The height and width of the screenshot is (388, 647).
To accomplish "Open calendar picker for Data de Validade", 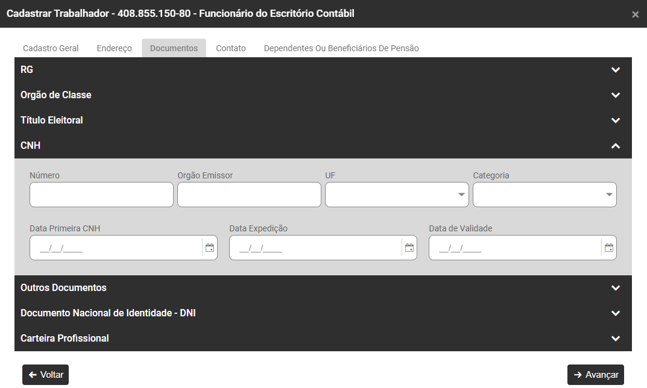I will tap(609, 248).
